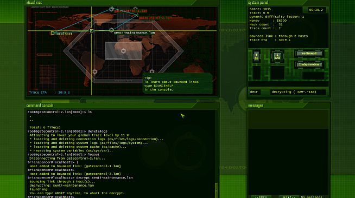355x198 pixels.
Task: Click the Dynamic difficulty factor line
Action: [x=277, y=17]
